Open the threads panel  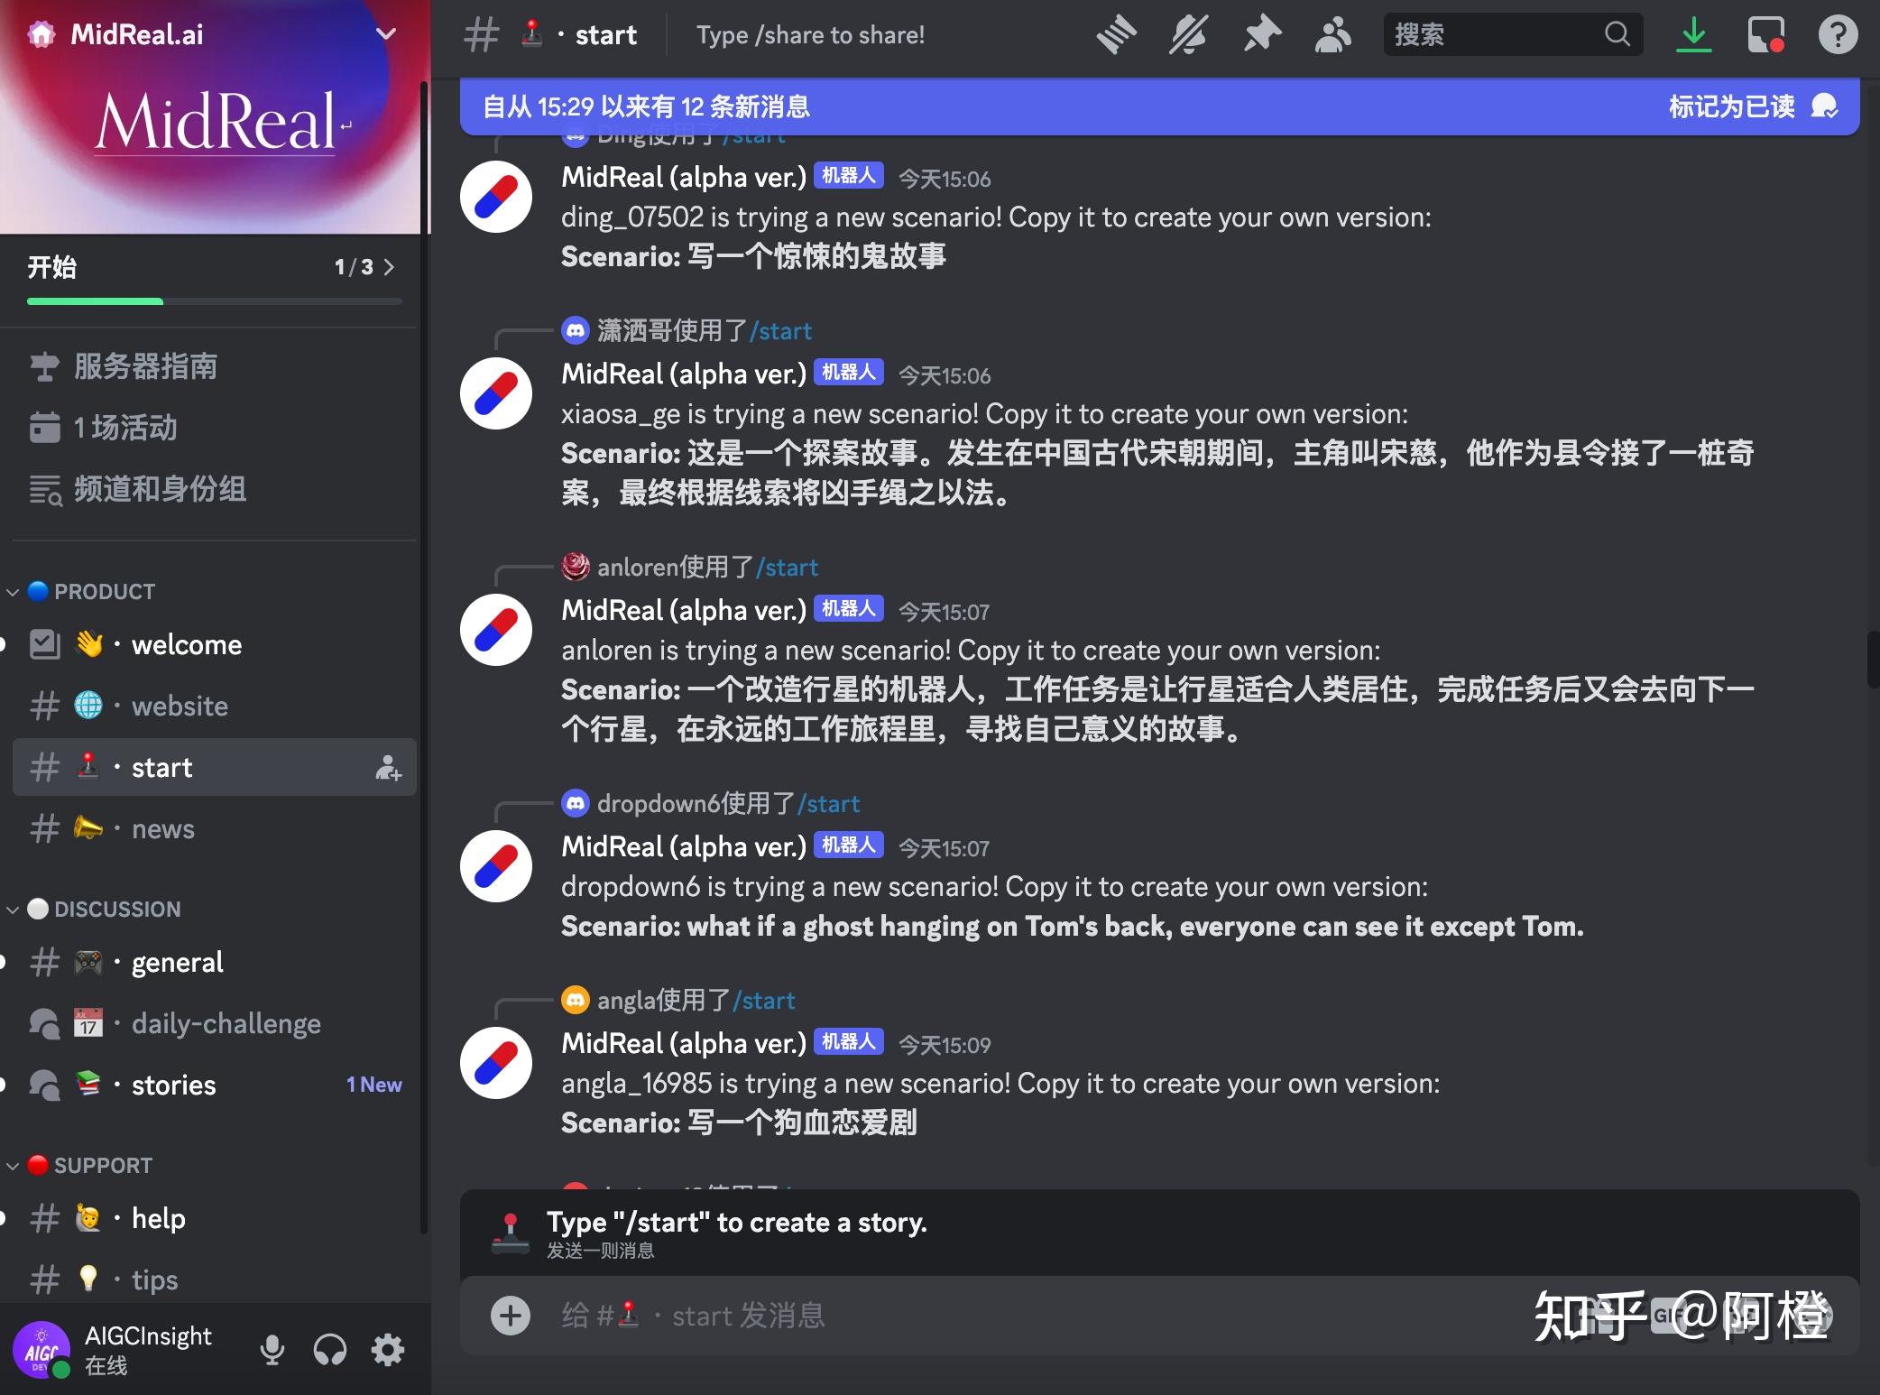1117,34
